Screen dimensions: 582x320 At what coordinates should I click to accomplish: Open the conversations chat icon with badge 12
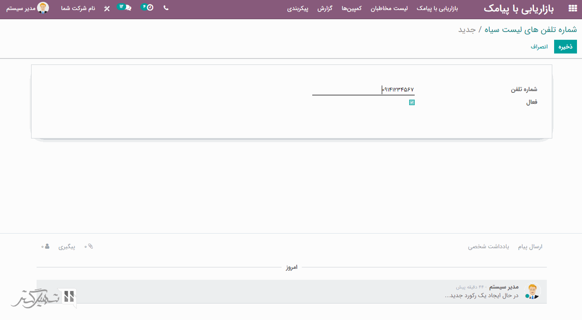[x=127, y=8]
